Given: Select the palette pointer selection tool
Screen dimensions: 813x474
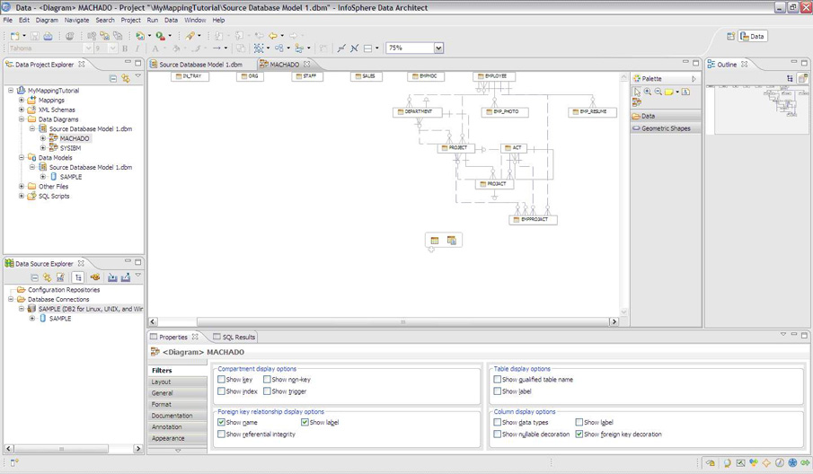Looking at the screenshot, I should point(637,92).
